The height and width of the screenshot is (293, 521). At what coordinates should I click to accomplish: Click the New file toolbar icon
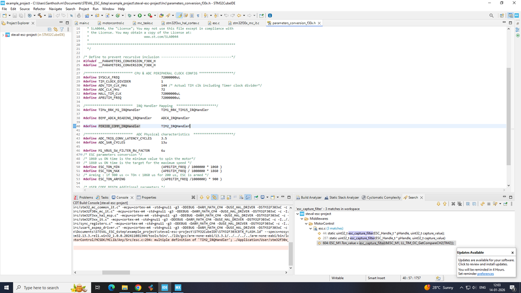4,16
